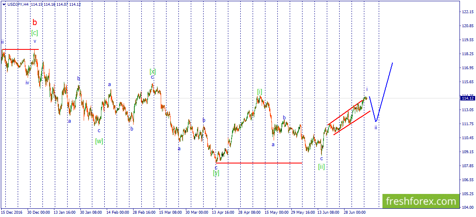This screenshot has height=217, width=476.
Task: Select the green [i] wave label
Action: (x=260, y=91)
